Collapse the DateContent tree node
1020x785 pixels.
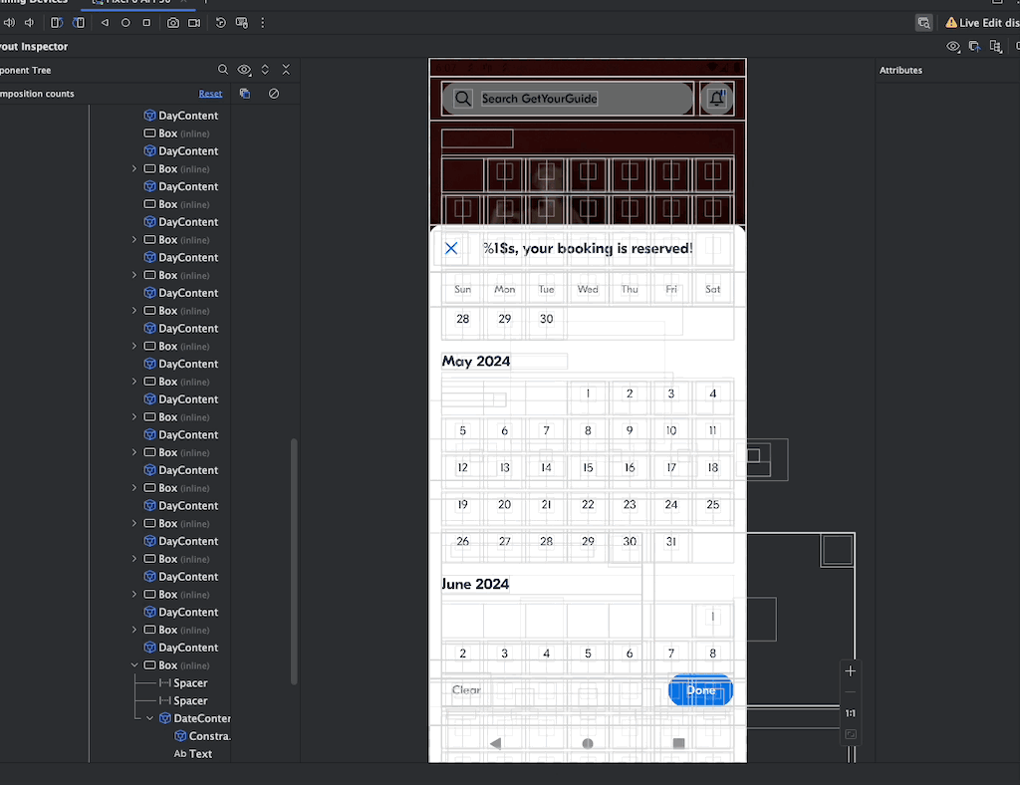[149, 718]
